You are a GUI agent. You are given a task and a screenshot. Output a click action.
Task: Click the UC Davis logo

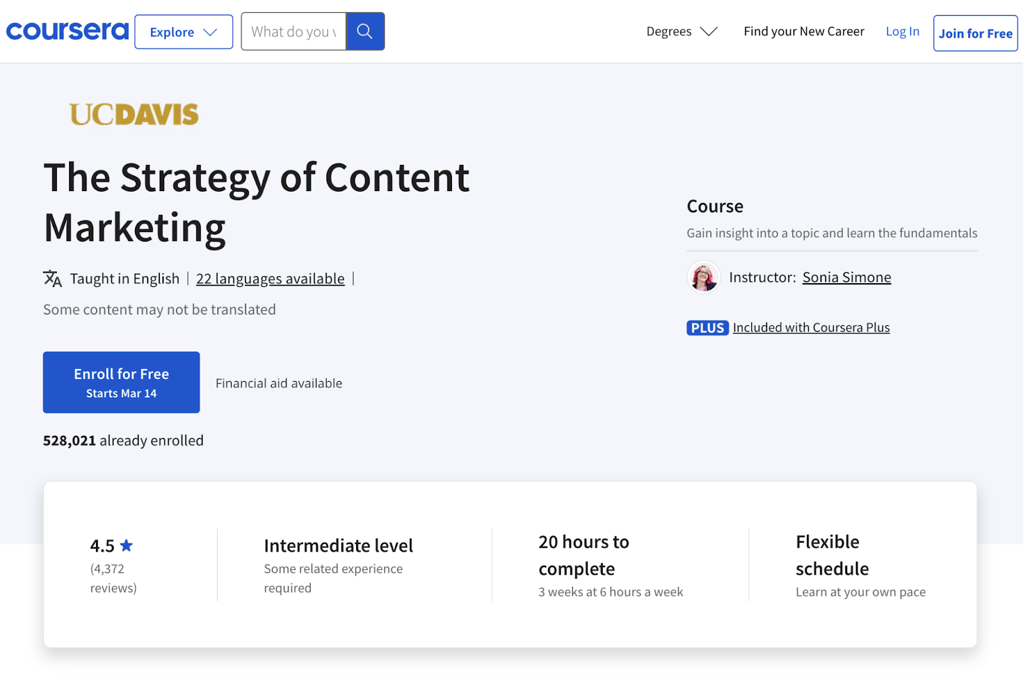(134, 114)
